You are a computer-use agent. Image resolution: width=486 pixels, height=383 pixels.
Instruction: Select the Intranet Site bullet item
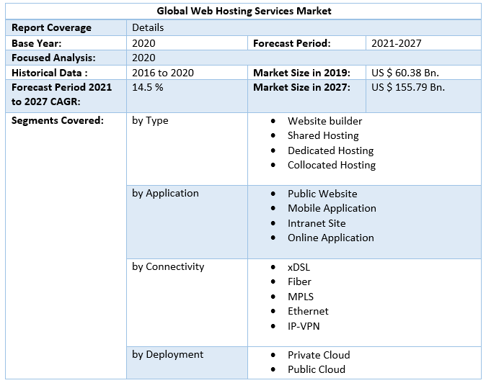click(x=317, y=223)
